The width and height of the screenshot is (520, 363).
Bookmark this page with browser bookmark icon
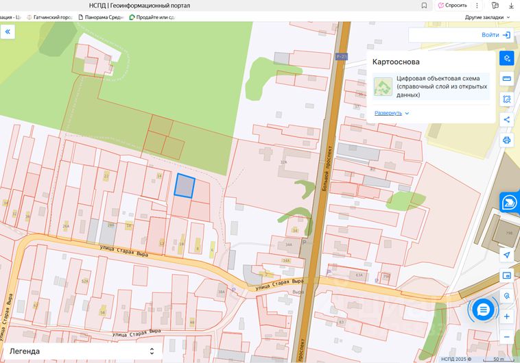tap(423, 5)
